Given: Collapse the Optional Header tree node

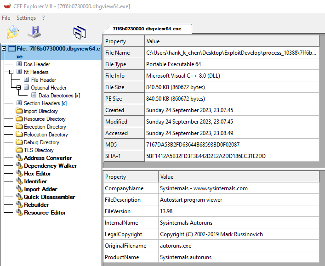Looking at the screenshot, I should (x=19, y=87).
